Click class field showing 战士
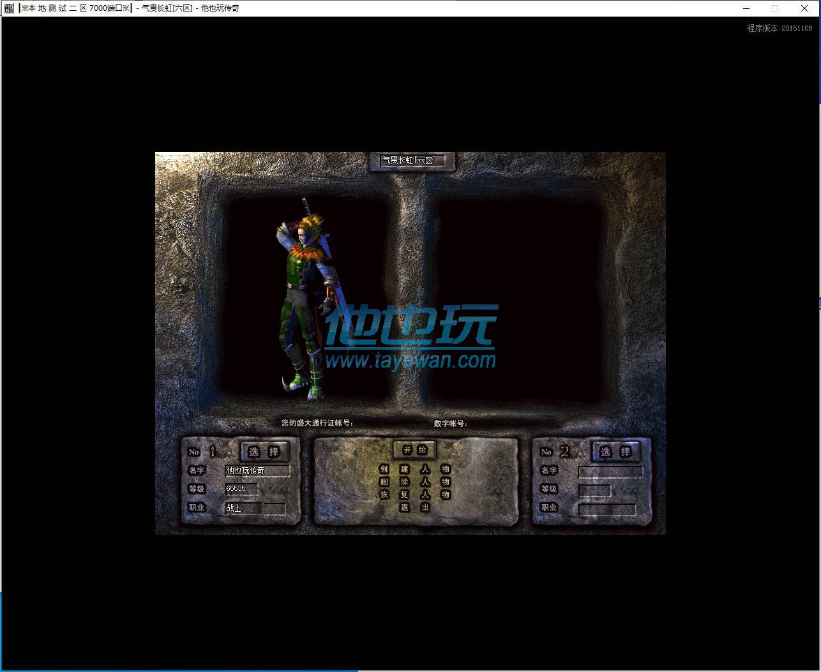This screenshot has width=821, height=672. click(x=243, y=508)
